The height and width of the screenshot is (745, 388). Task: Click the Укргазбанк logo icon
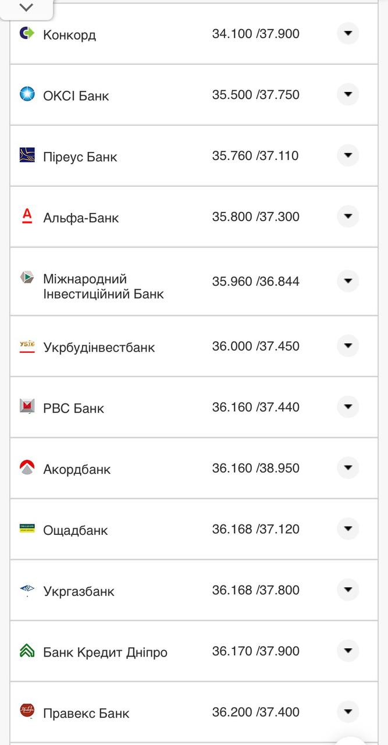[x=27, y=590]
